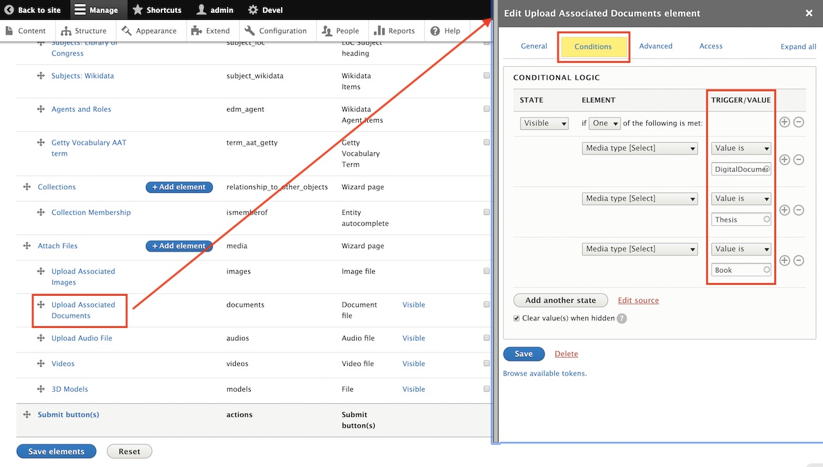This screenshot has height=467, width=823.
Task: Open the Visible state dropdown
Action: tap(544, 124)
